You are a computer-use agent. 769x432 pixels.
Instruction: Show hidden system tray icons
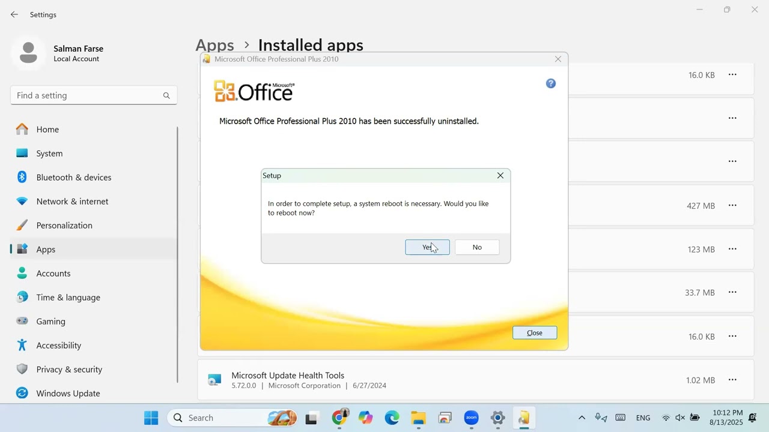[582, 418]
